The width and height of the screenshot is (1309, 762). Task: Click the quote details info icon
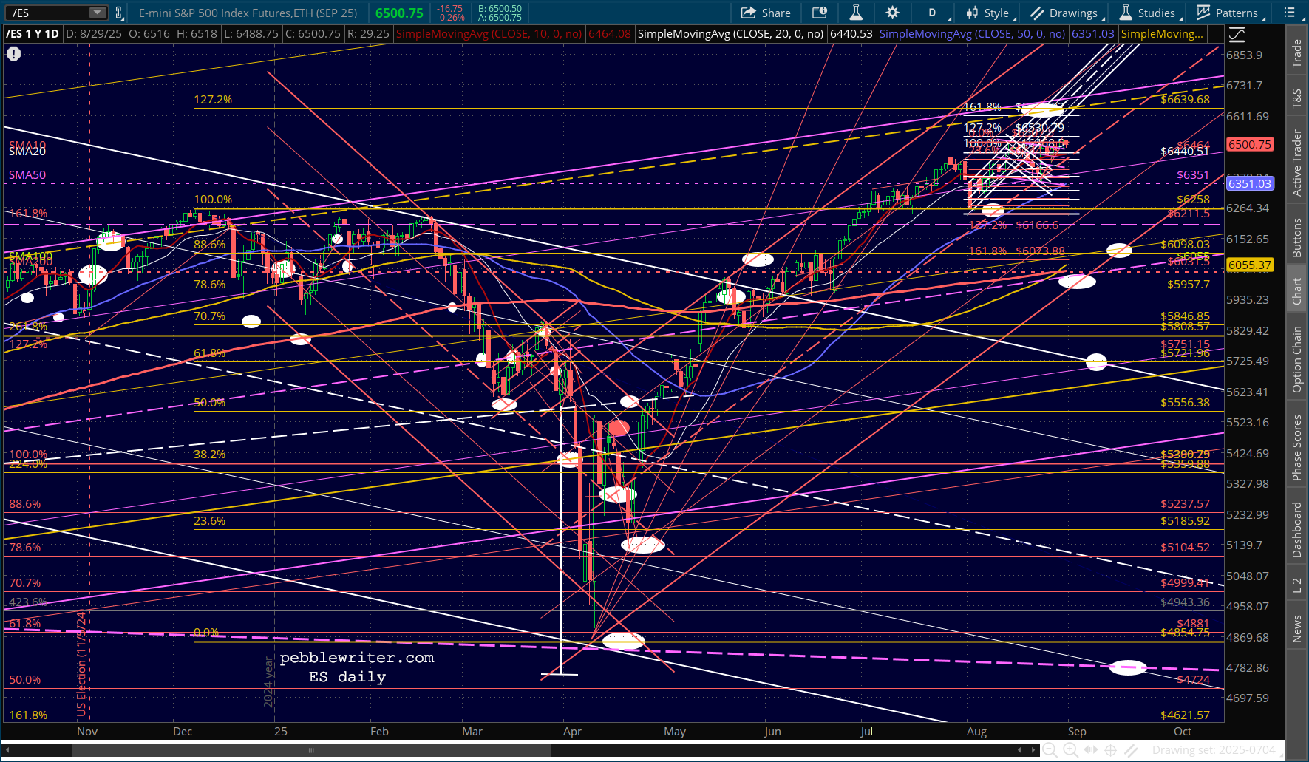coord(819,13)
